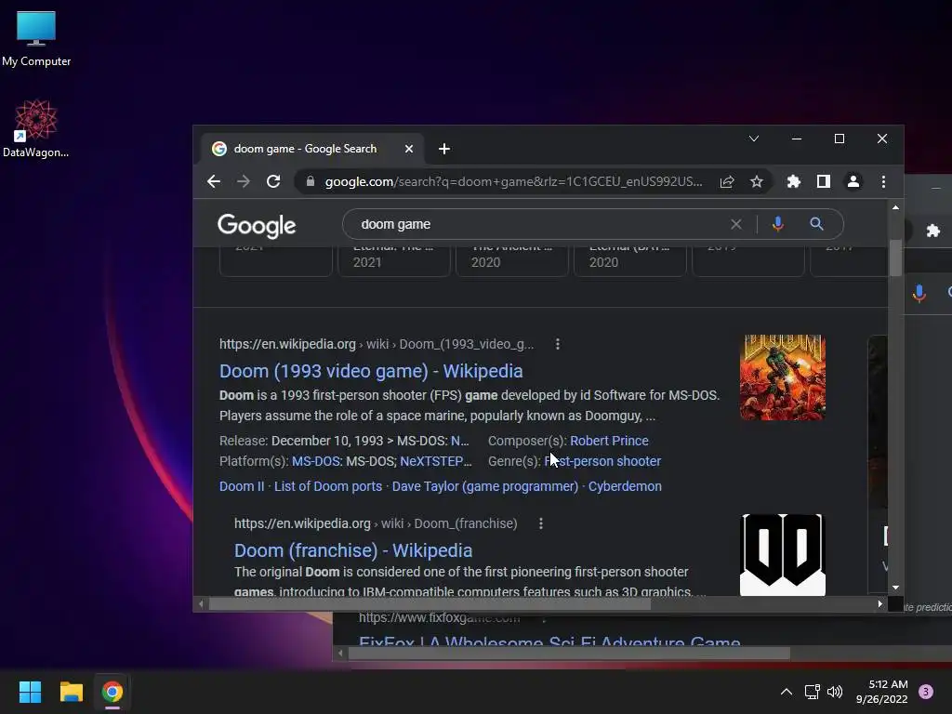
Task: Open the tab search dropdown chevron
Action: tap(753, 139)
